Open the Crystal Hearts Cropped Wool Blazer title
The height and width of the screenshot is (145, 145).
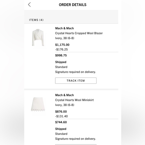(x=79, y=33)
